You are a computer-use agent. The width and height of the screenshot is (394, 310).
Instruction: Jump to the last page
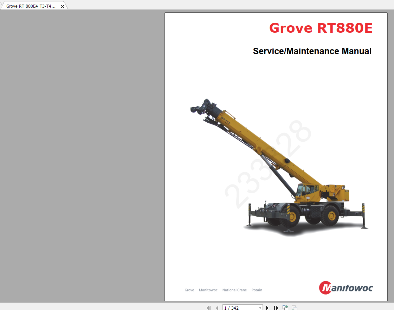tap(276, 308)
